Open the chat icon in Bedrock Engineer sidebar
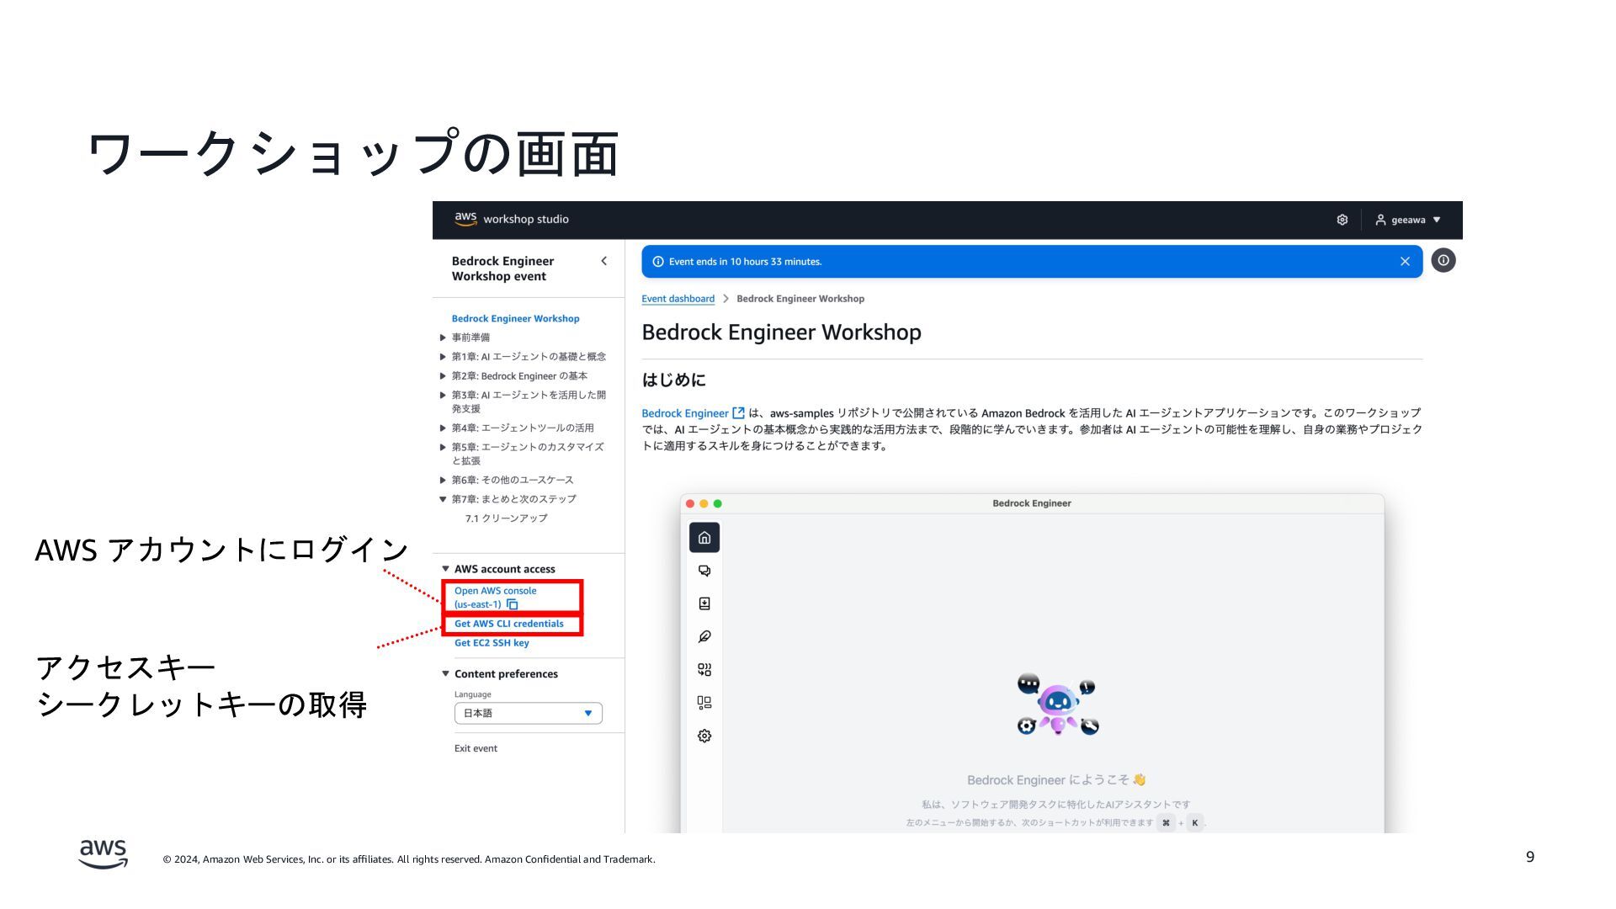 pyautogui.click(x=704, y=571)
